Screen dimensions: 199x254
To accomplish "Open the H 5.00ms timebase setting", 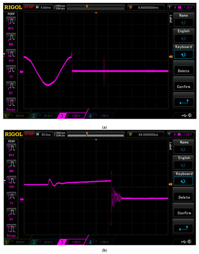I will [x=43, y=7].
